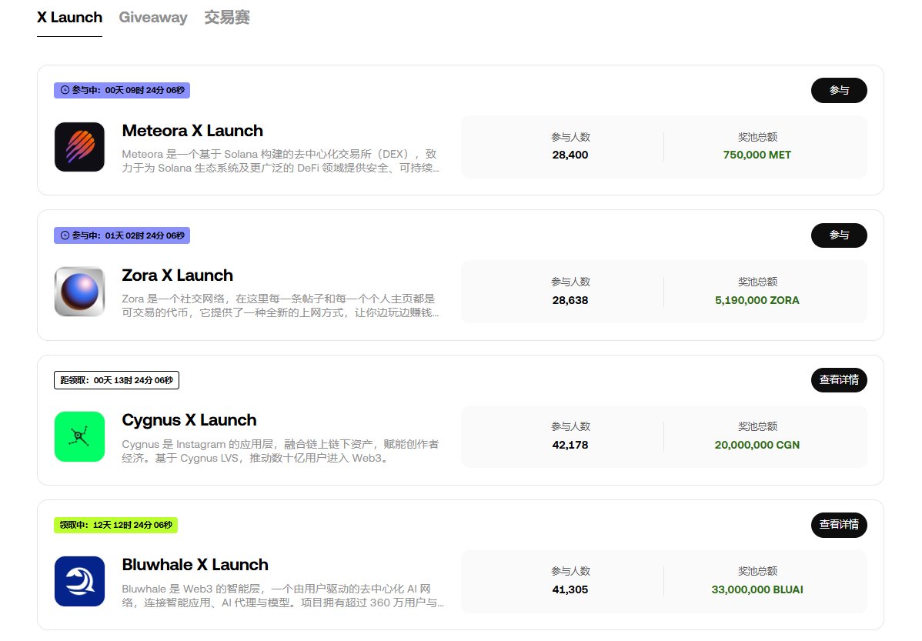The image size is (922, 641).
Task: Open the Cygnus X Launch title
Action: click(189, 420)
